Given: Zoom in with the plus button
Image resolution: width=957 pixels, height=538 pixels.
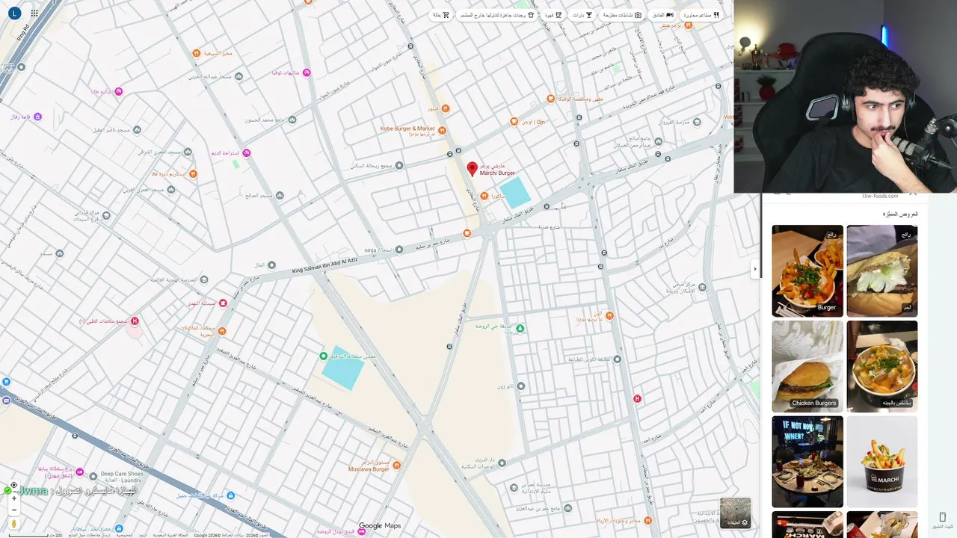Looking at the screenshot, I should coord(13,498).
